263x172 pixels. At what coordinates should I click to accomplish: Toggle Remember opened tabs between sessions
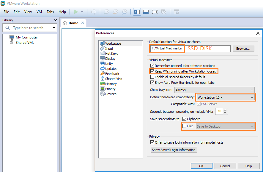pyautogui.click(x=152, y=65)
